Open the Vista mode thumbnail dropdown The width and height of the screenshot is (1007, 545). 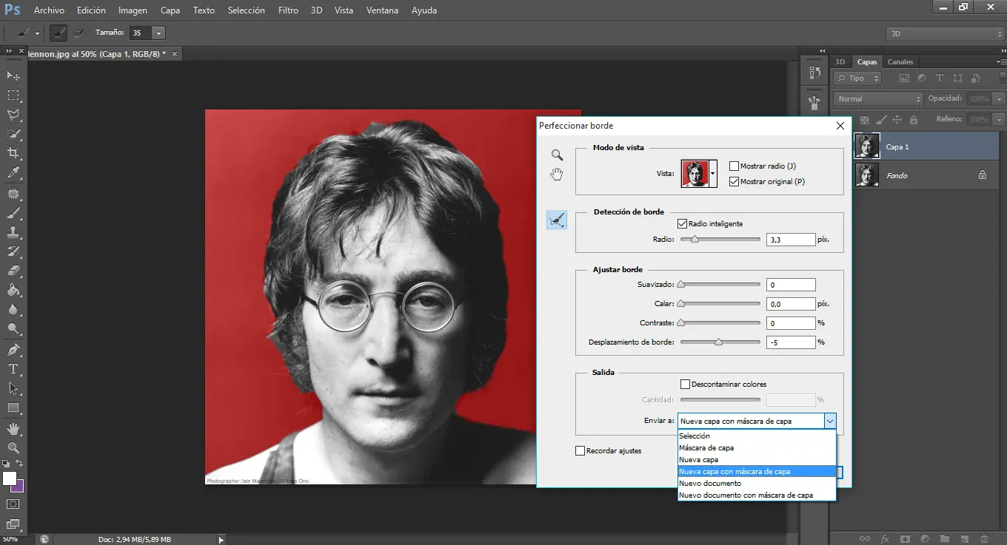point(712,174)
